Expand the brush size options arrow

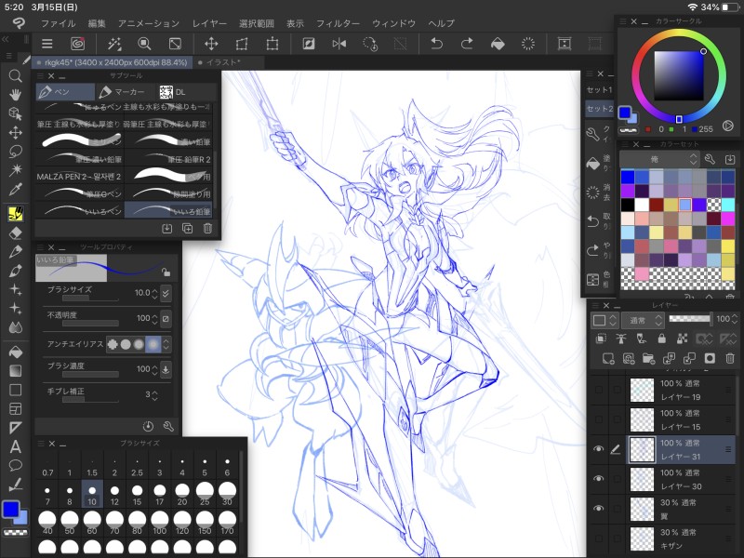click(166, 293)
